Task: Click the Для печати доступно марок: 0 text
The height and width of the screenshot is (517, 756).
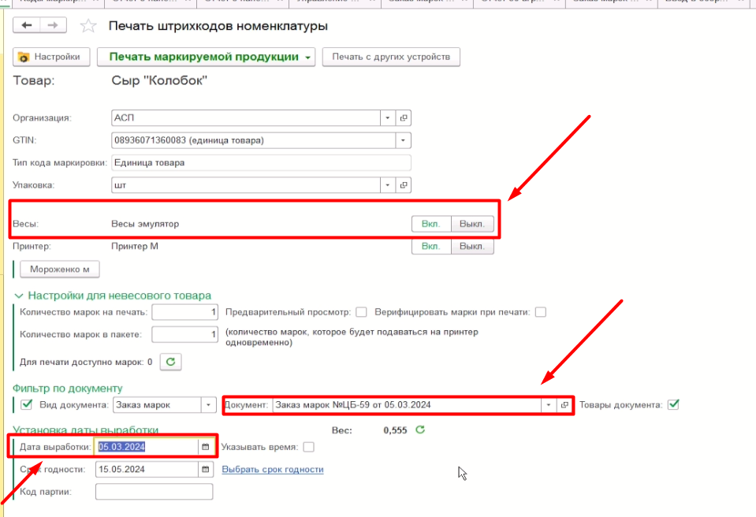Action: 86,362
